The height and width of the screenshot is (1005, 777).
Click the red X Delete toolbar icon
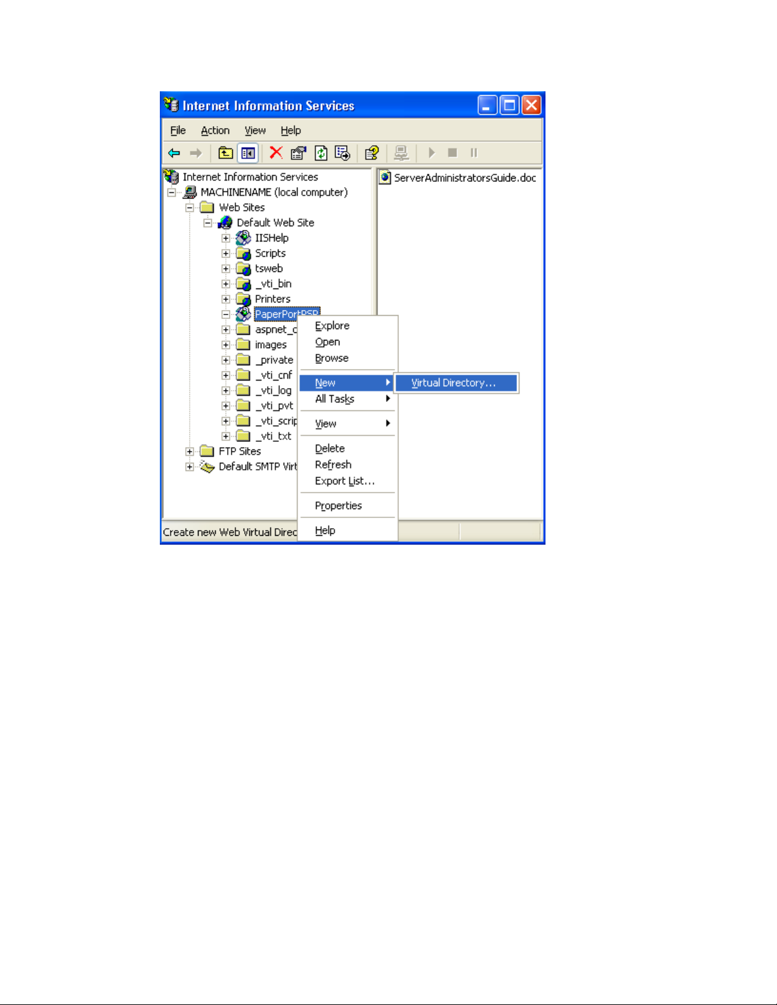[x=276, y=153]
